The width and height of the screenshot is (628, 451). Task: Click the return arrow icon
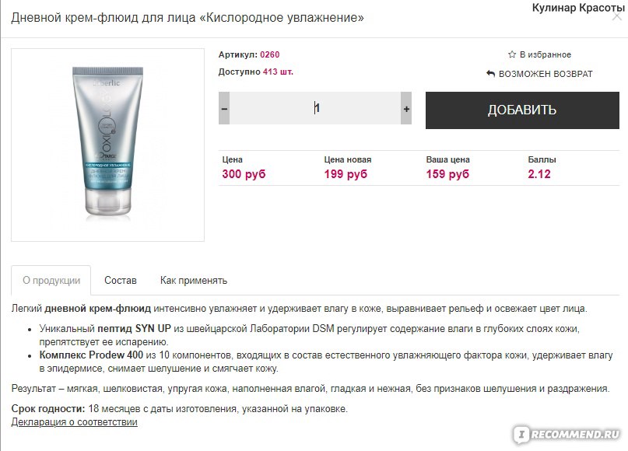pyautogui.click(x=490, y=74)
